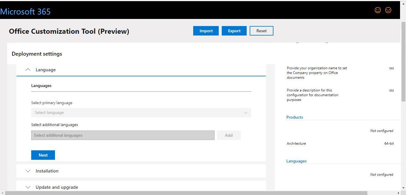Click the frowning face feedback icon
The height and width of the screenshot is (195, 406).
click(x=388, y=10)
